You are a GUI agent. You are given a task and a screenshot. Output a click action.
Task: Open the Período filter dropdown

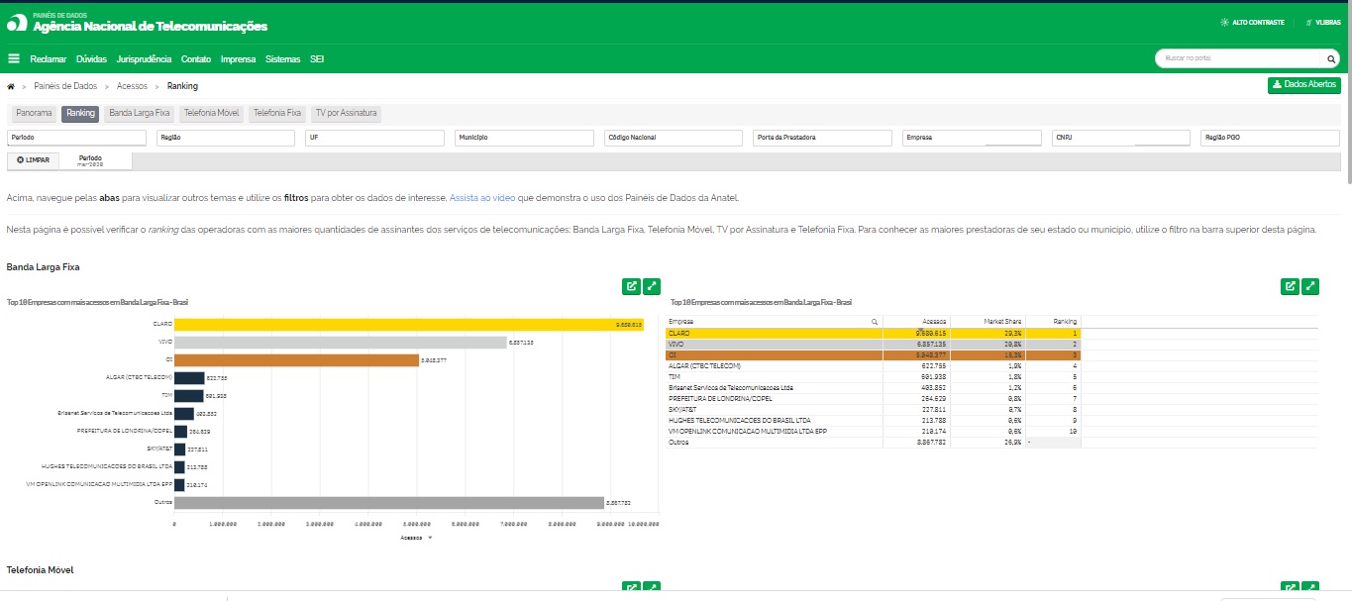tap(76, 138)
